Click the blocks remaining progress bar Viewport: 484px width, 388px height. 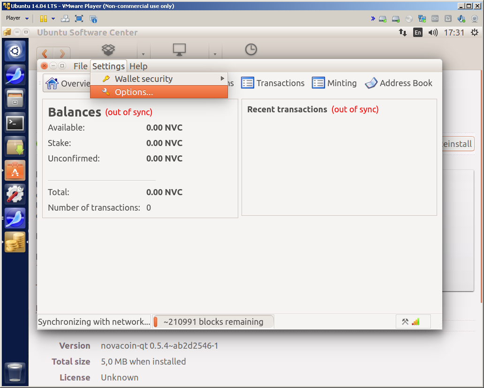[x=213, y=322]
